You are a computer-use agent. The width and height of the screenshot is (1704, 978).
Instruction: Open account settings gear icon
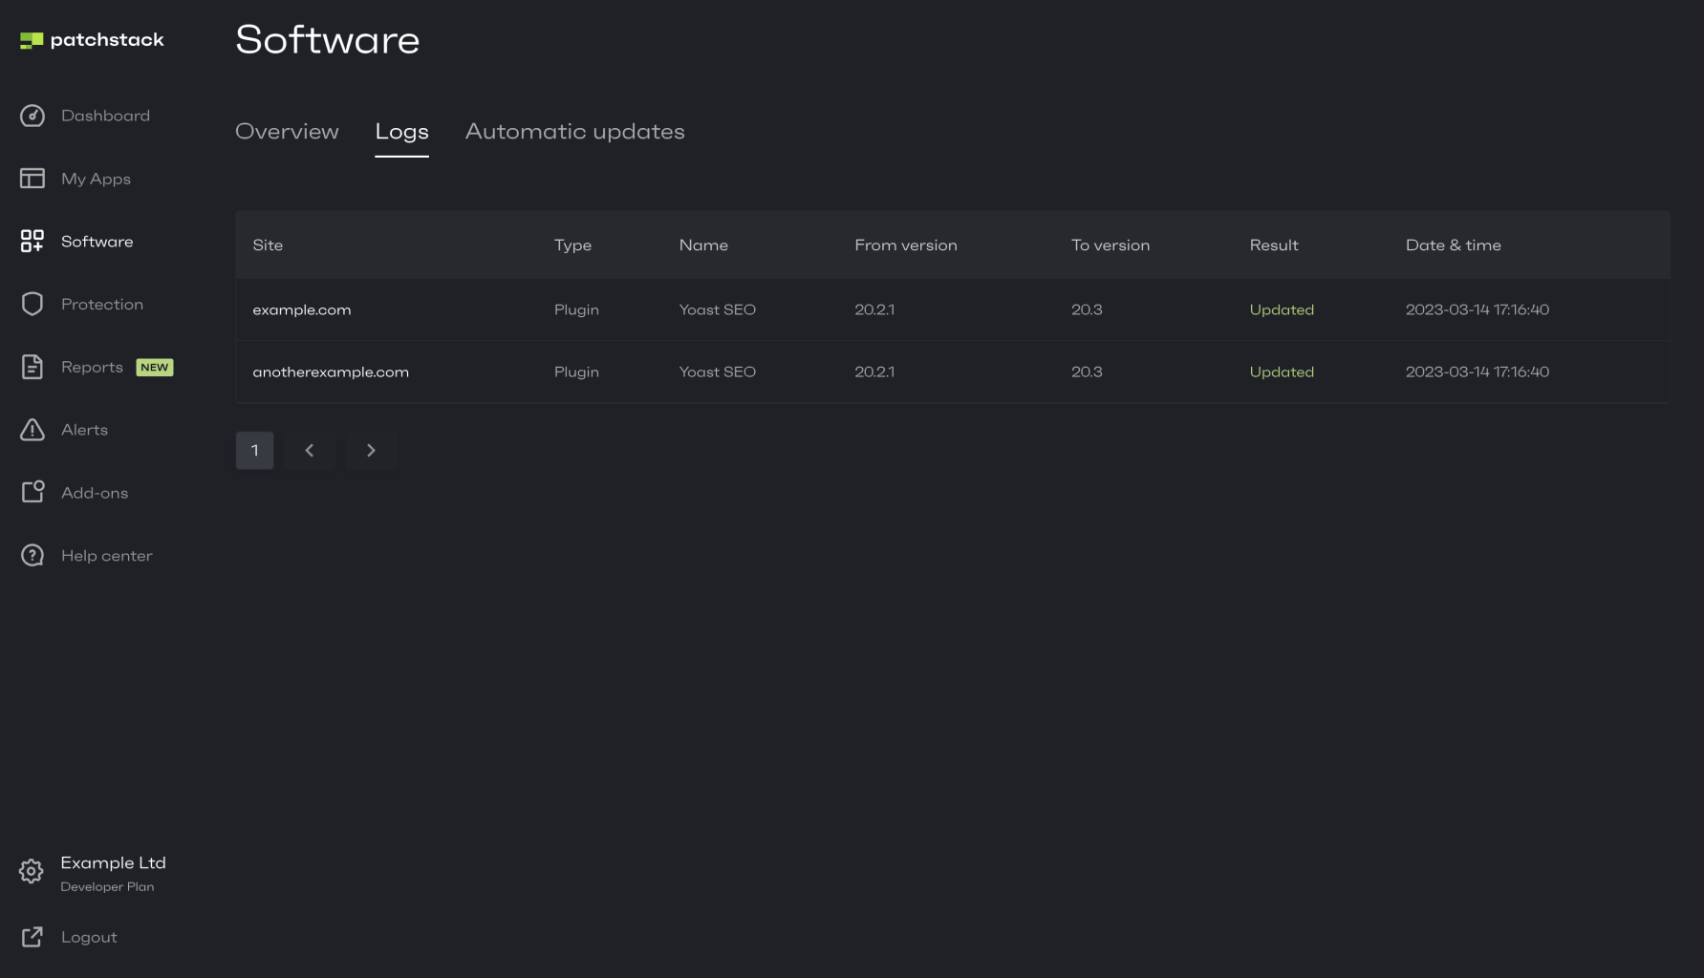(32, 871)
